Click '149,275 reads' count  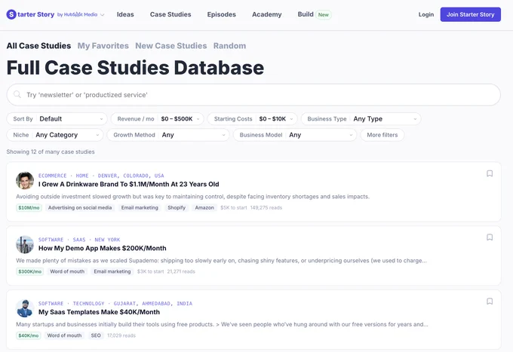266,208
